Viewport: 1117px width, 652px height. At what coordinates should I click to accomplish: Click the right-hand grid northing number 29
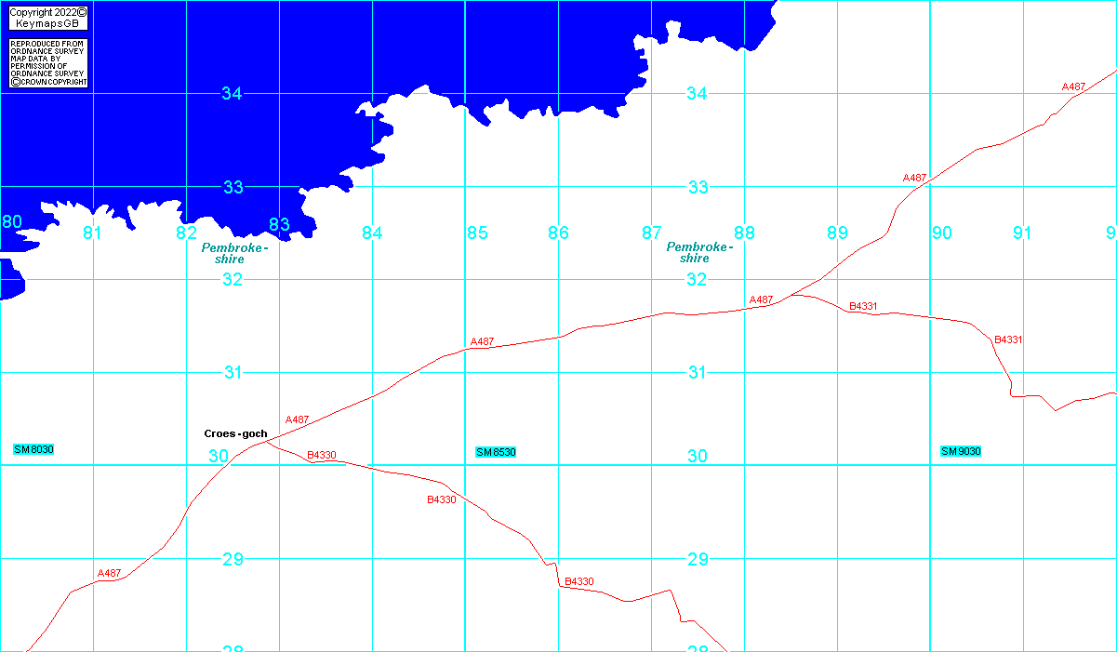click(698, 559)
